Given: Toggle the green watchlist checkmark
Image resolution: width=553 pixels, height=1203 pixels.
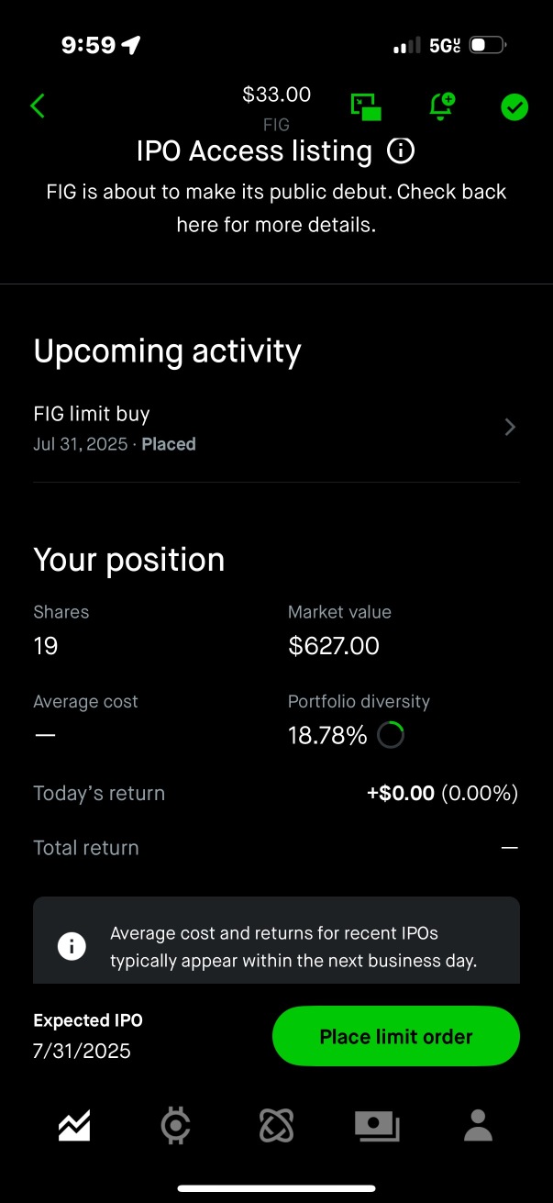Looking at the screenshot, I should point(514,107).
